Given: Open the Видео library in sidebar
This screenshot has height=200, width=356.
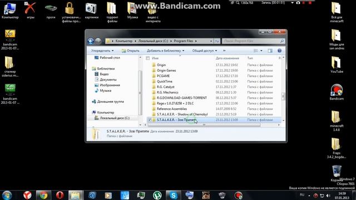Looking at the screenshot, I should (104, 74).
